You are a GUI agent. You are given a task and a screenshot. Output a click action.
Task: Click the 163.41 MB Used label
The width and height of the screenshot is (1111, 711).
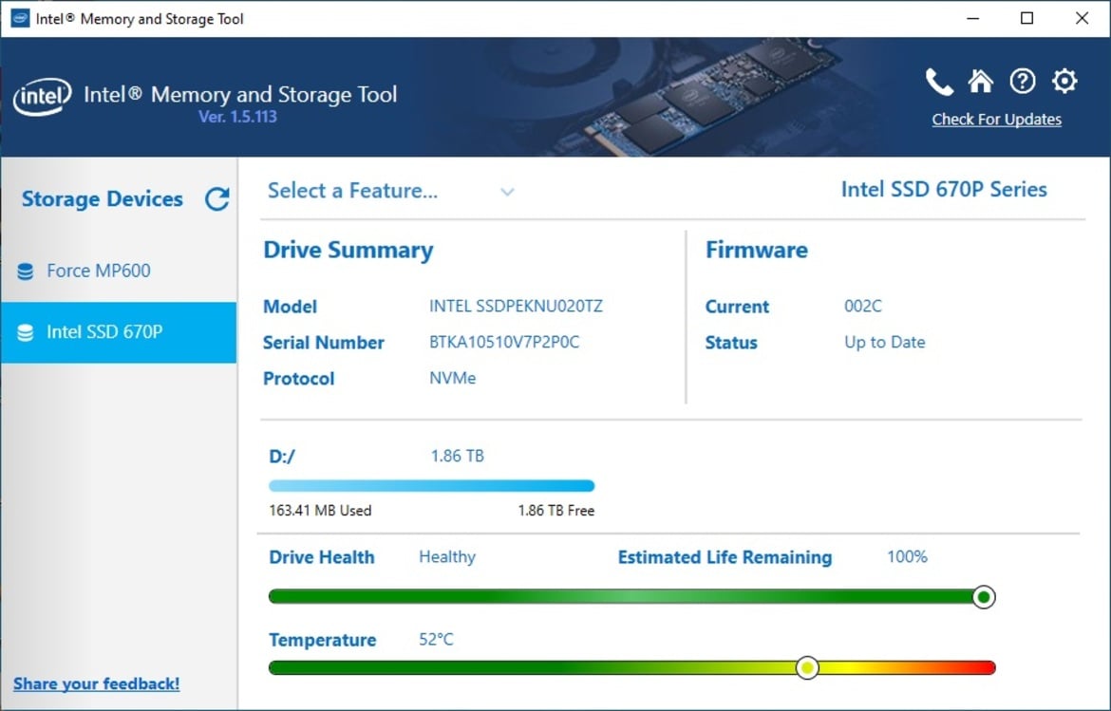point(320,511)
